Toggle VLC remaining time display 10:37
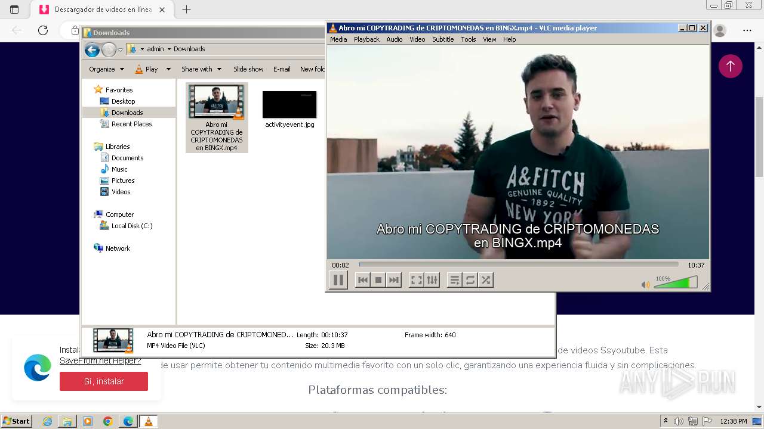 coord(696,265)
